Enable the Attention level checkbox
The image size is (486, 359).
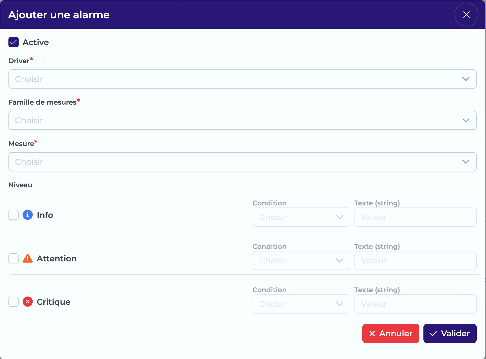pyautogui.click(x=14, y=258)
